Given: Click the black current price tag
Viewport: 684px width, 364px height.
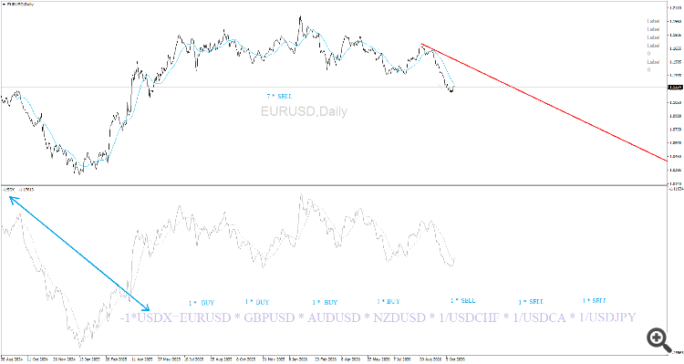Looking at the screenshot, I should pyautogui.click(x=675, y=88).
